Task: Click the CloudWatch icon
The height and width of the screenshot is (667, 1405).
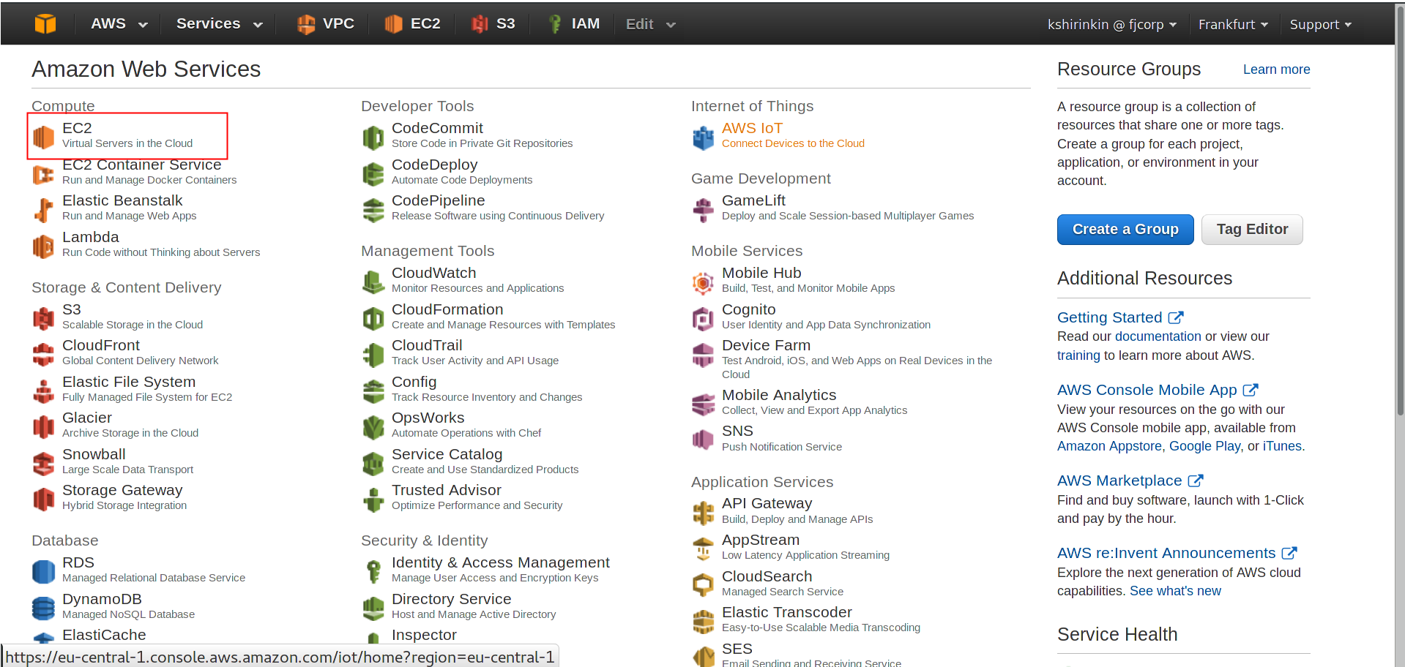Action: [x=373, y=282]
